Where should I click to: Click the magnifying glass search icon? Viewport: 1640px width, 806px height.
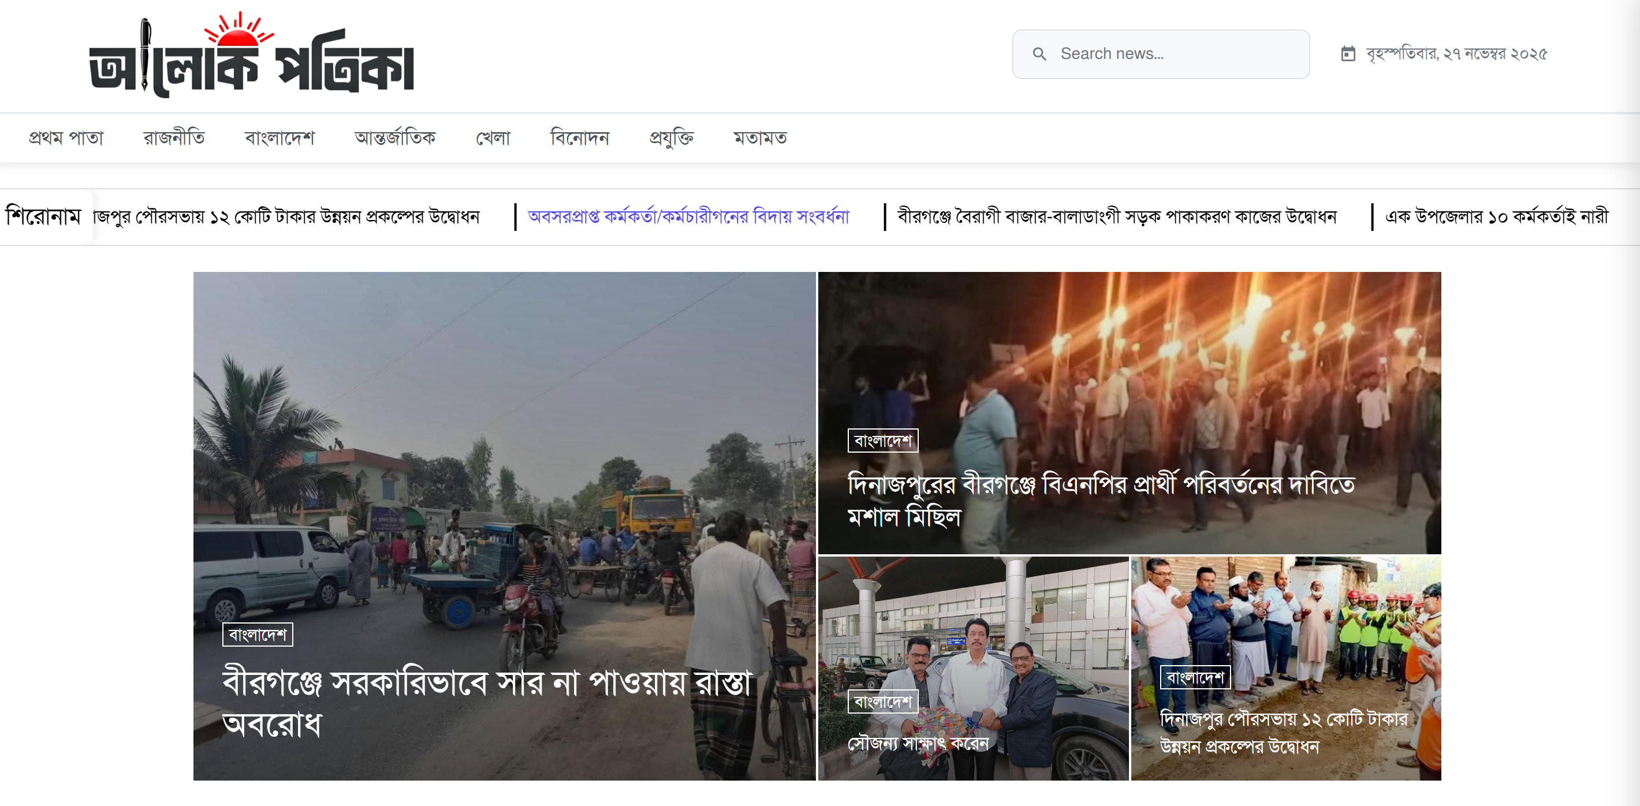pyautogui.click(x=1040, y=54)
